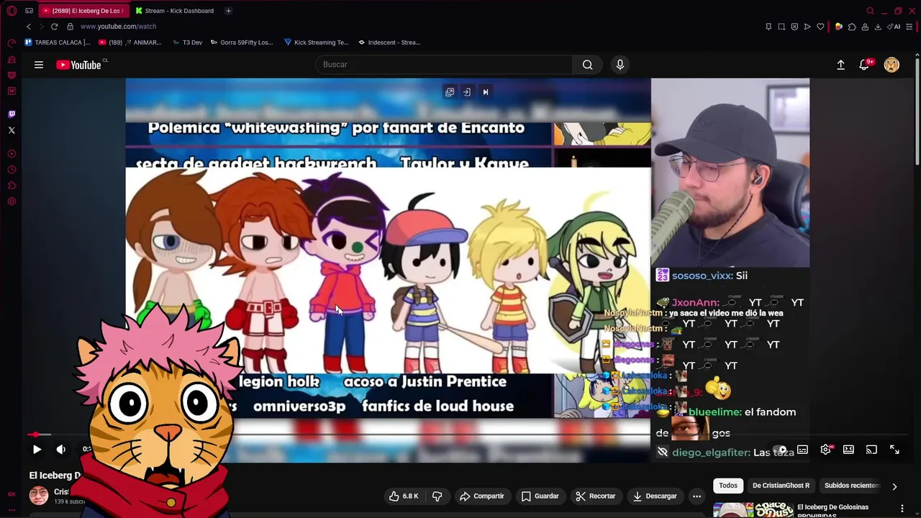Click Opera snapshot tool icon
Image resolution: width=921 pixels, height=518 pixels.
(781, 27)
